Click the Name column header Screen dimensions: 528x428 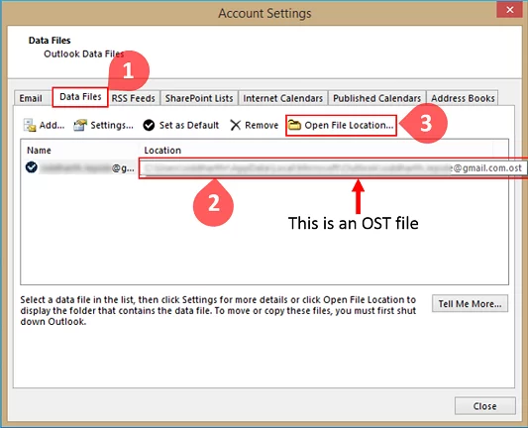click(x=39, y=151)
